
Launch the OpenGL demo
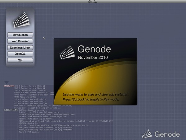coord(20,54)
